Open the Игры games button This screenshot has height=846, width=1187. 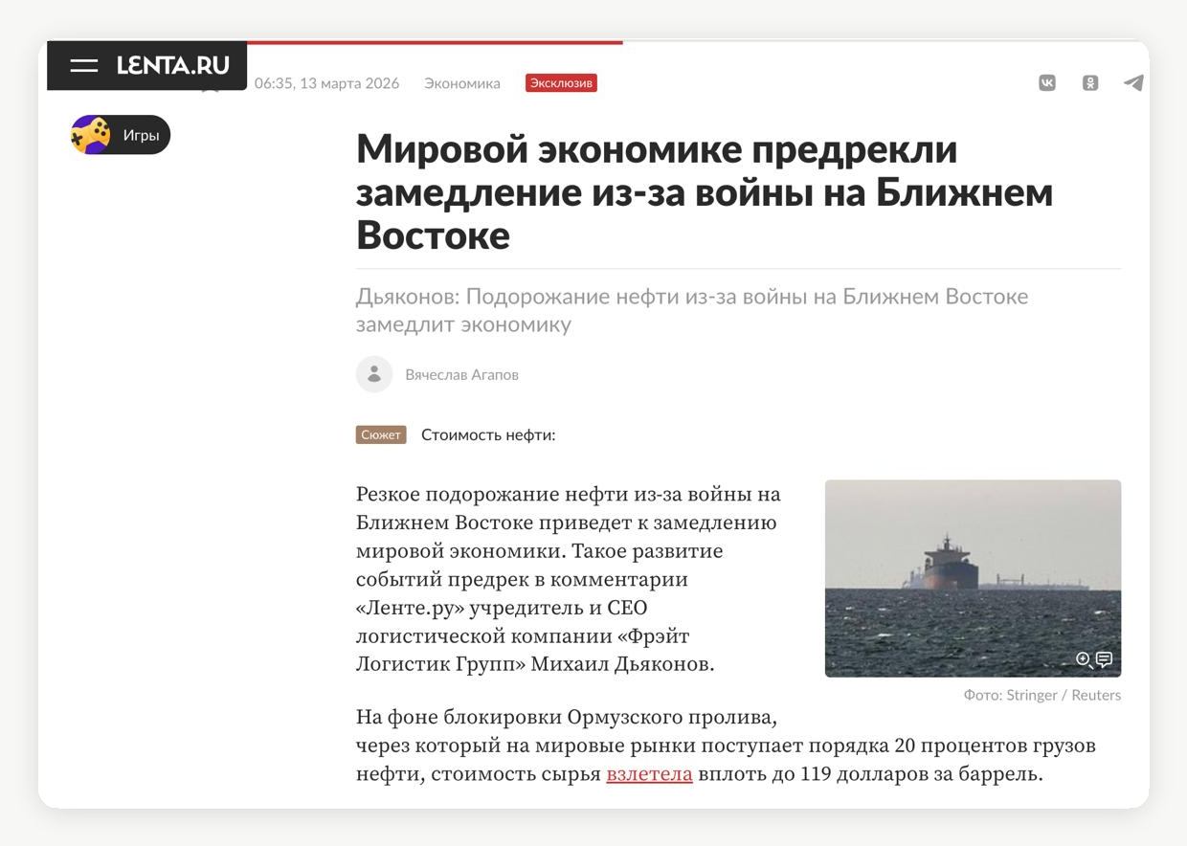tap(121, 135)
